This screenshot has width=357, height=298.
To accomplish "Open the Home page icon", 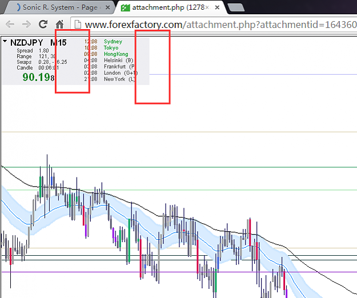I will tap(59, 24).
